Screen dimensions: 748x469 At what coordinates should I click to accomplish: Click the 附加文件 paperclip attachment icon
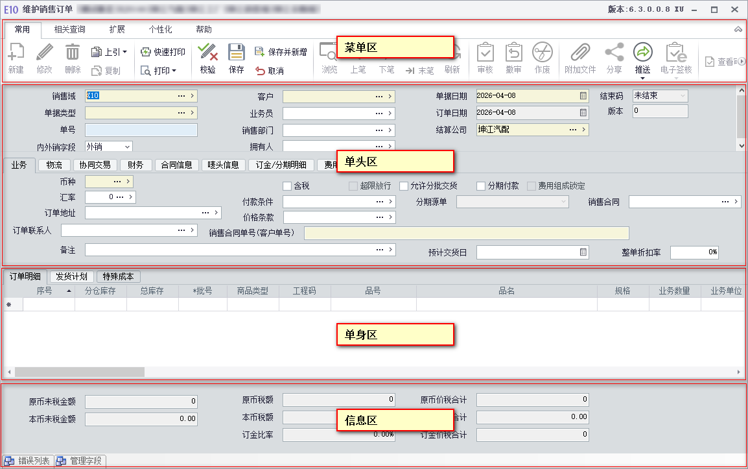579,53
